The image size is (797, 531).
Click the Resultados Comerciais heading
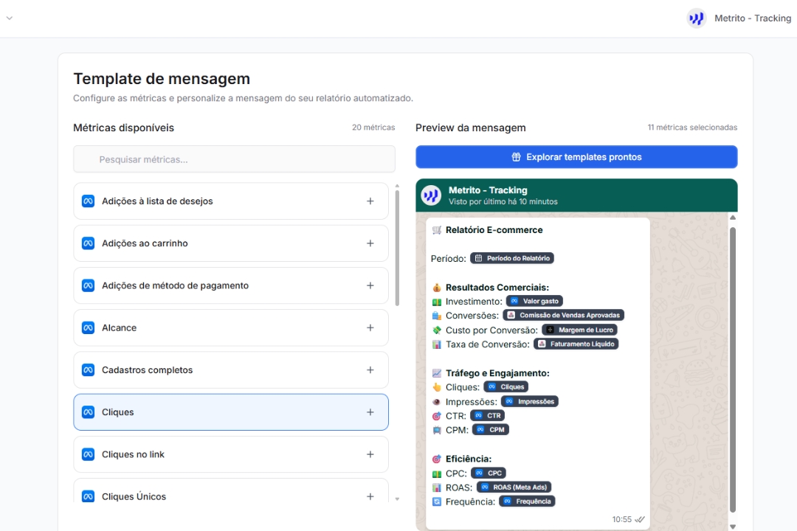point(497,288)
